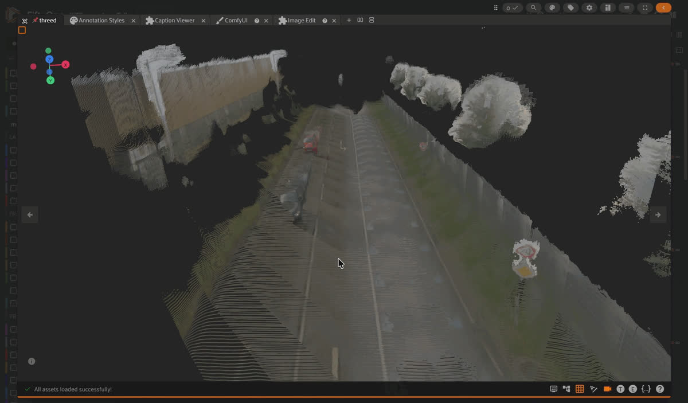688x403 pixels.
Task: Click the E circle icon
Action: coord(633,389)
